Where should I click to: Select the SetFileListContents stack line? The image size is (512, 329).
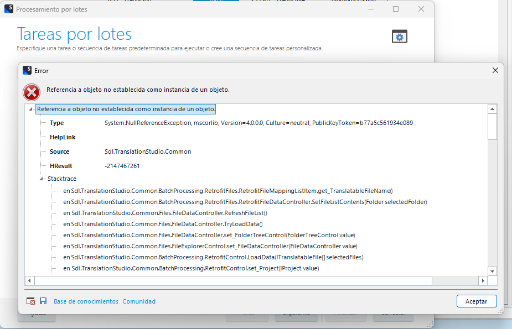point(245,202)
